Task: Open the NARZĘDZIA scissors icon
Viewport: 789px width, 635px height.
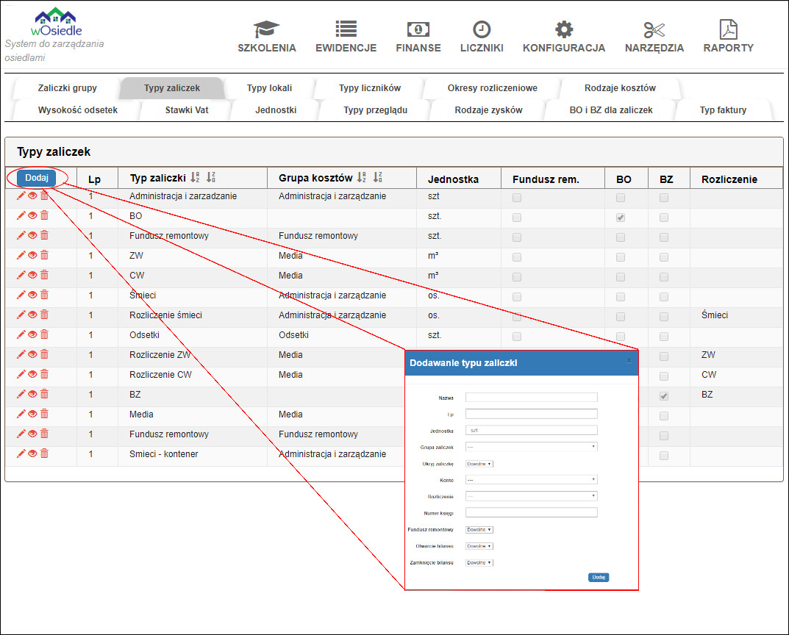Action: pos(654,29)
